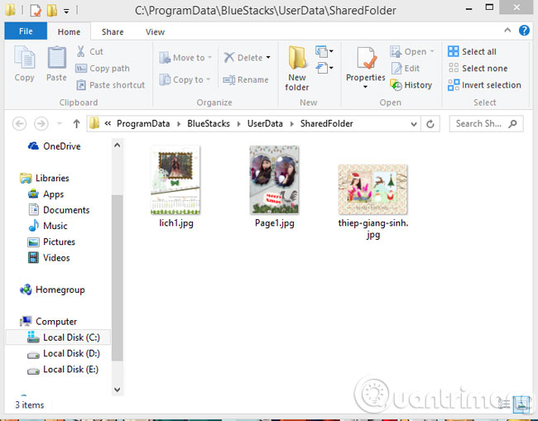This screenshot has width=538, height=421.
Task: Switch to the Home tab
Action: (x=69, y=32)
